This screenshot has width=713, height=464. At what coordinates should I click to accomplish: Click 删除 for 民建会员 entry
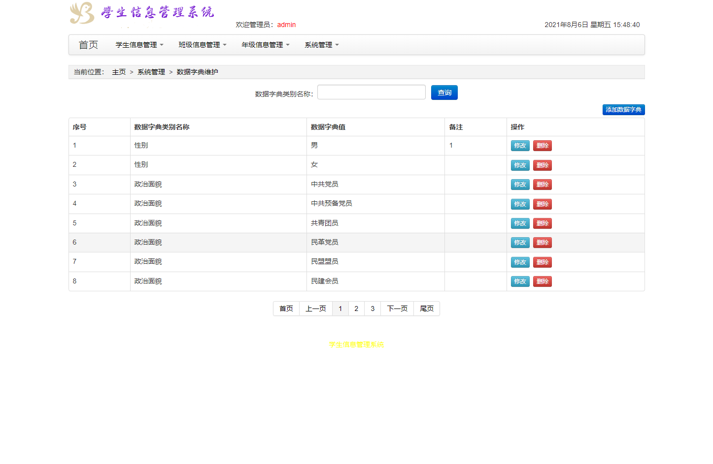542,281
